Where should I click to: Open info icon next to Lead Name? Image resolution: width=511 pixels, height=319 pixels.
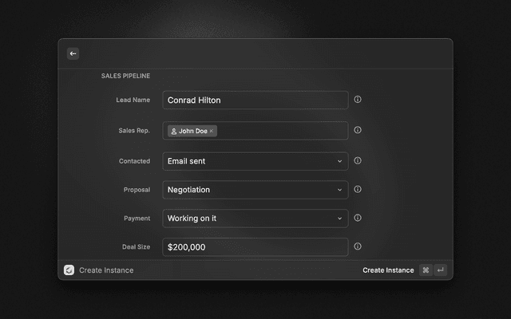click(358, 100)
